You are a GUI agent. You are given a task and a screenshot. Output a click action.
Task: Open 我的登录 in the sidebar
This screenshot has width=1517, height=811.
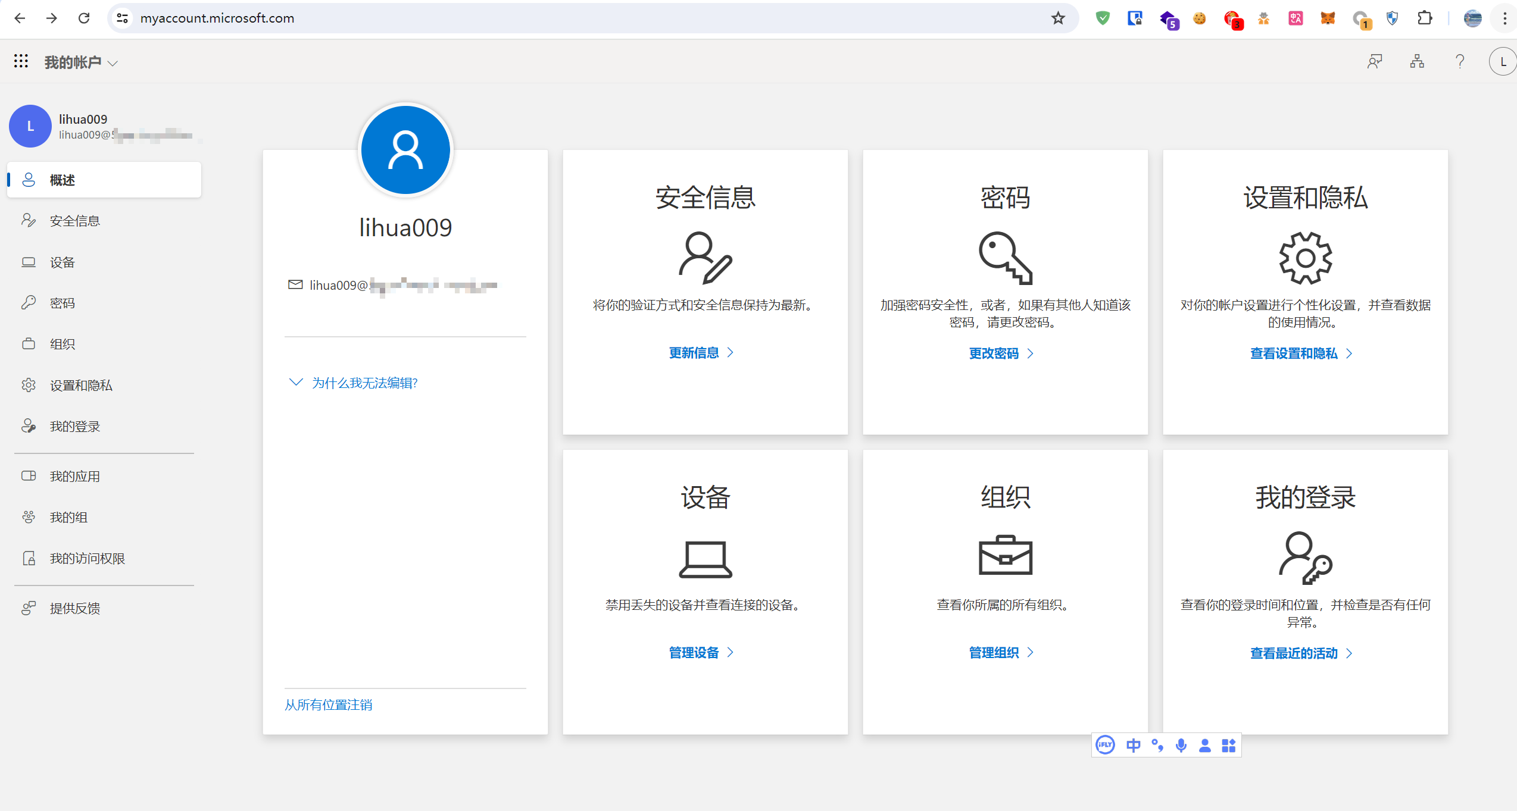coord(74,426)
